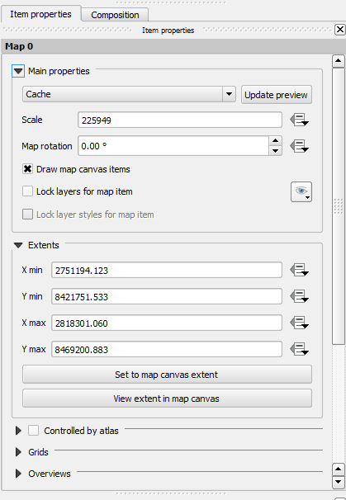The height and width of the screenshot is (500, 346).
Task: Open data-defined override for Map rotation
Action: [299, 146]
